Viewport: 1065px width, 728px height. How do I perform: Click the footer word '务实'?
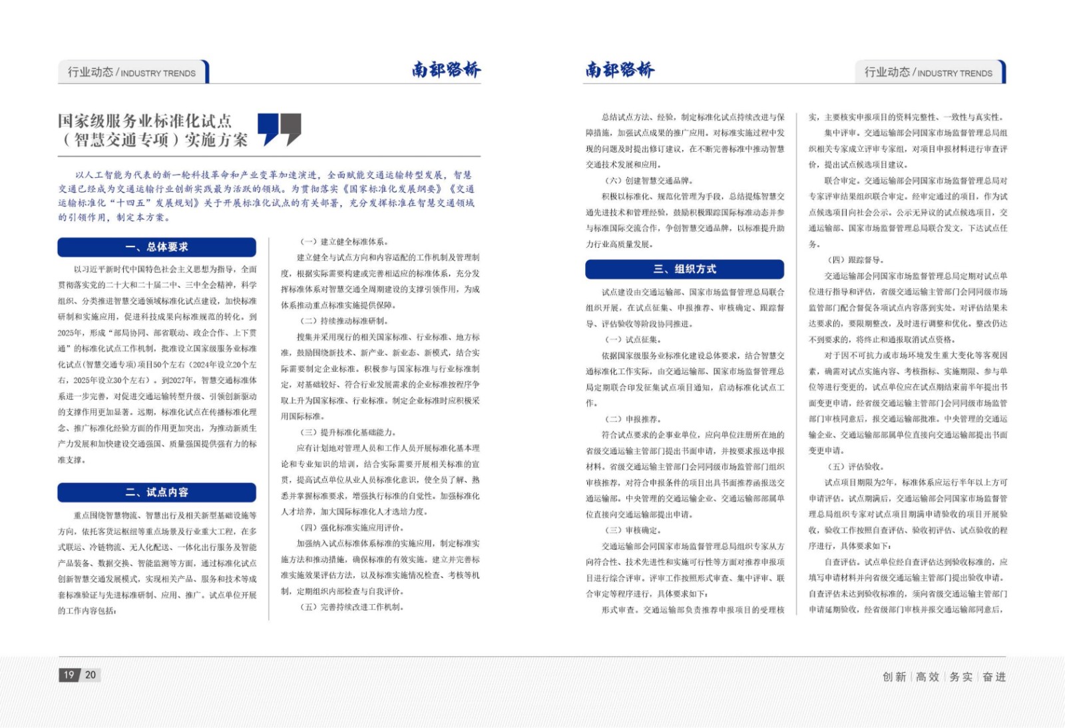[x=961, y=677]
